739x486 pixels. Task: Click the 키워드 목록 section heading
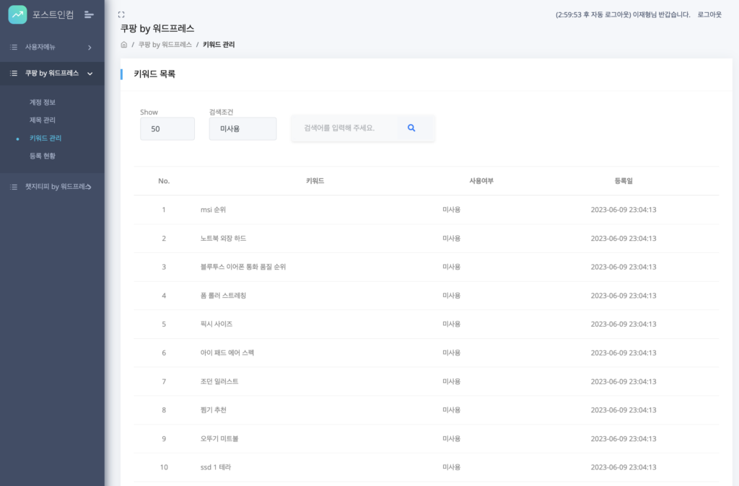154,74
